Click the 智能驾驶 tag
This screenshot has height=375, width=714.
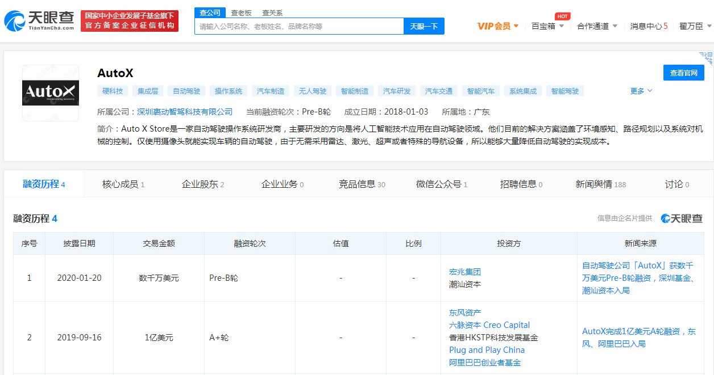pyautogui.click(x=565, y=91)
